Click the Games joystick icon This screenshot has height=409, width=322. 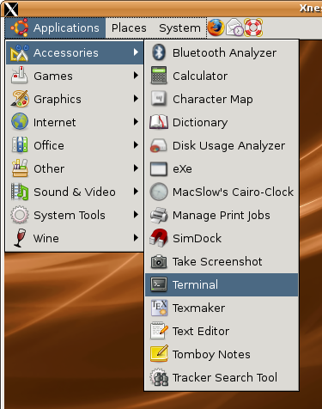tap(20, 75)
